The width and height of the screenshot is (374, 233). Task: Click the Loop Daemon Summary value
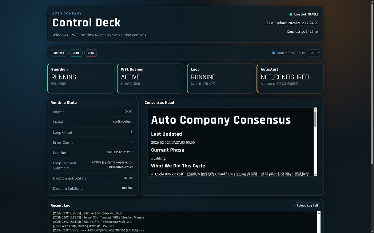point(112,164)
